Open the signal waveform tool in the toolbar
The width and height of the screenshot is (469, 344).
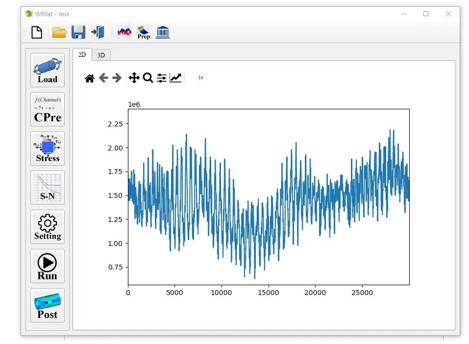[x=124, y=32]
